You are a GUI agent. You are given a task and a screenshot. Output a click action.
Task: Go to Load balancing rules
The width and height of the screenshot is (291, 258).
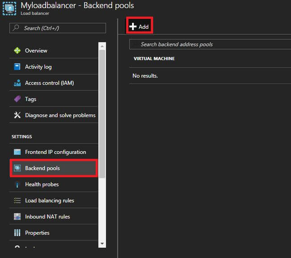(x=49, y=200)
